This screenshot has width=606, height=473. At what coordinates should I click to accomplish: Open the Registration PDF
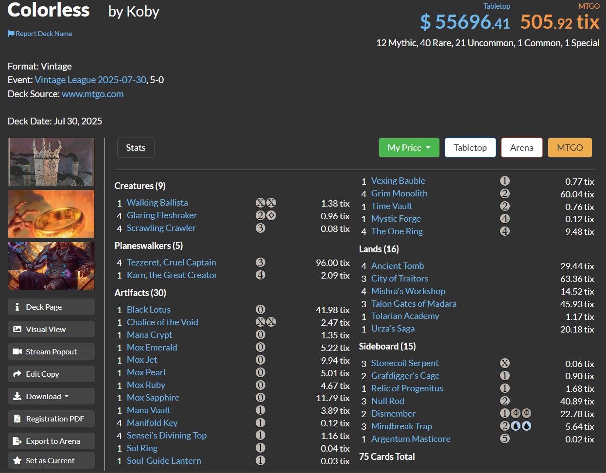(51, 419)
